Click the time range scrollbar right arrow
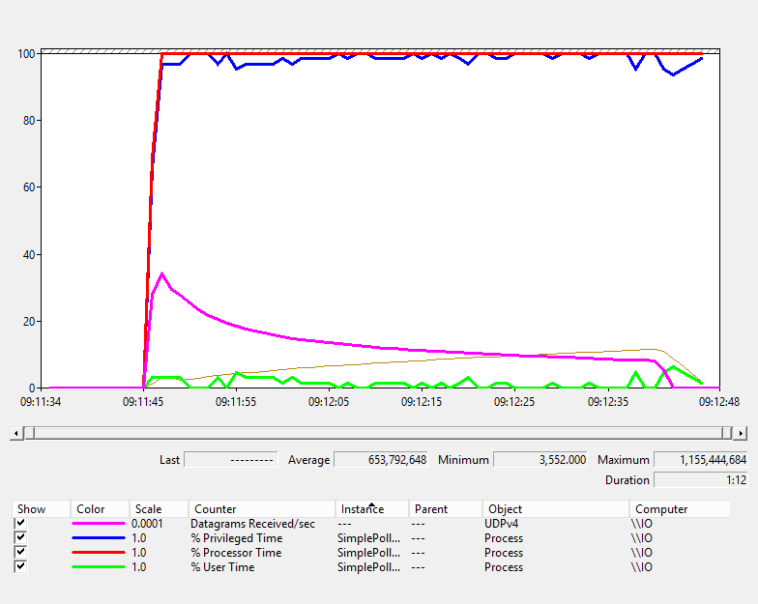 click(x=741, y=433)
